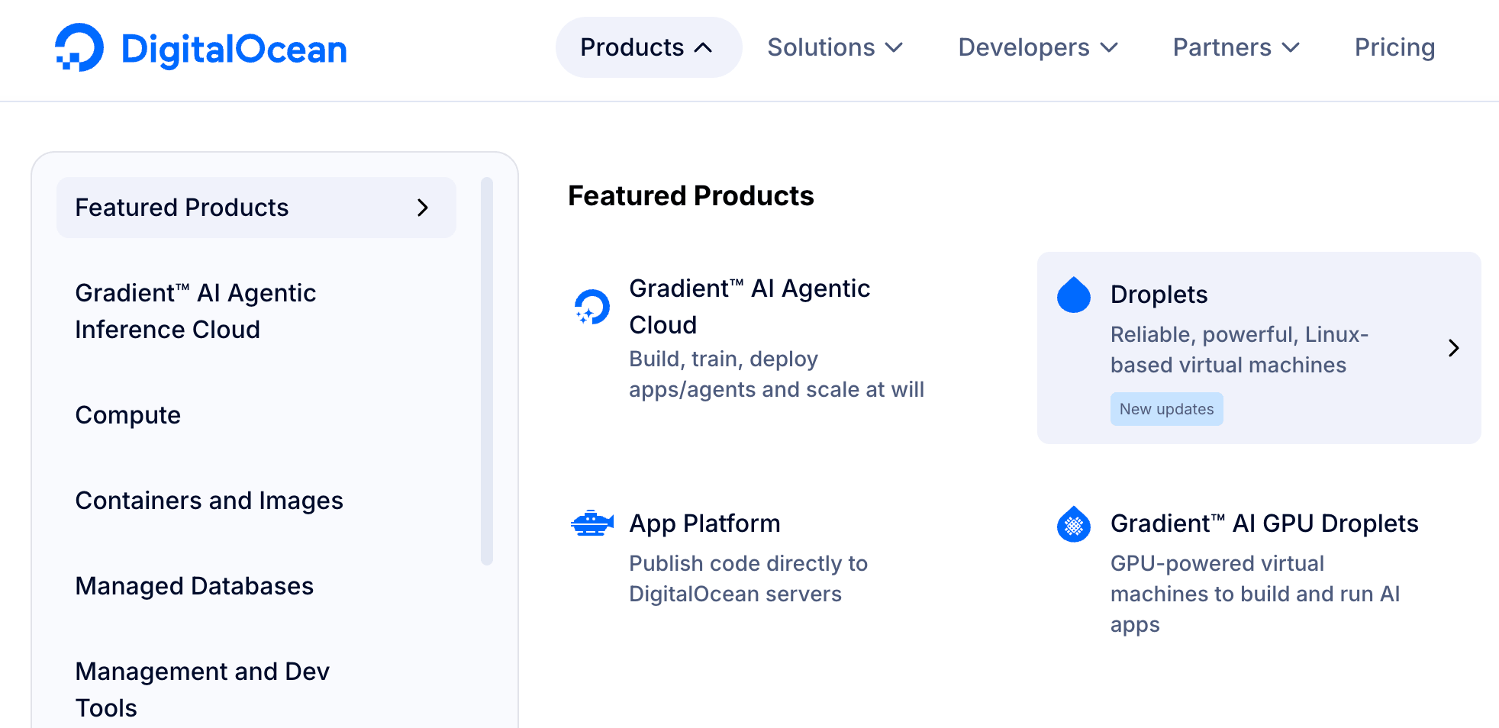
Task: Click 'Publish code directly to DigitalOcean servers' text
Action: click(748, 578)
